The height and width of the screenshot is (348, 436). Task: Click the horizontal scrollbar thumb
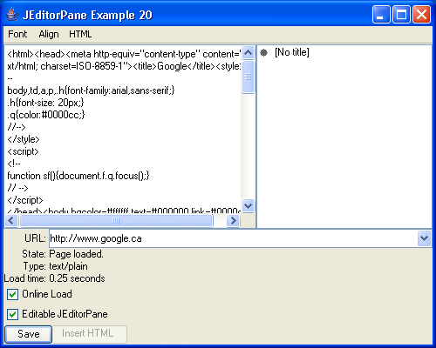click(x=116, y=221)
